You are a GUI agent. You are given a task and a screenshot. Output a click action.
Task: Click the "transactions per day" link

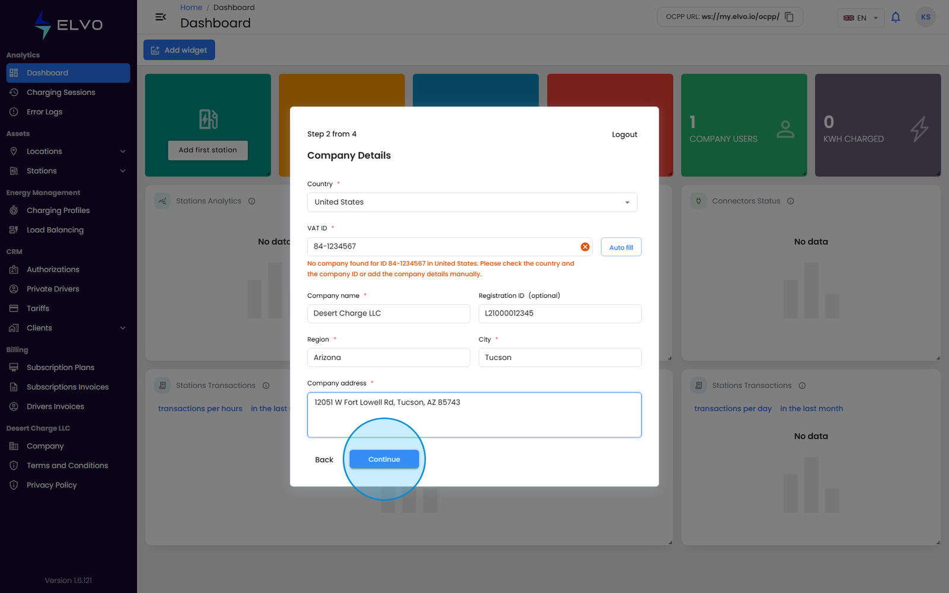pos(733,409)
